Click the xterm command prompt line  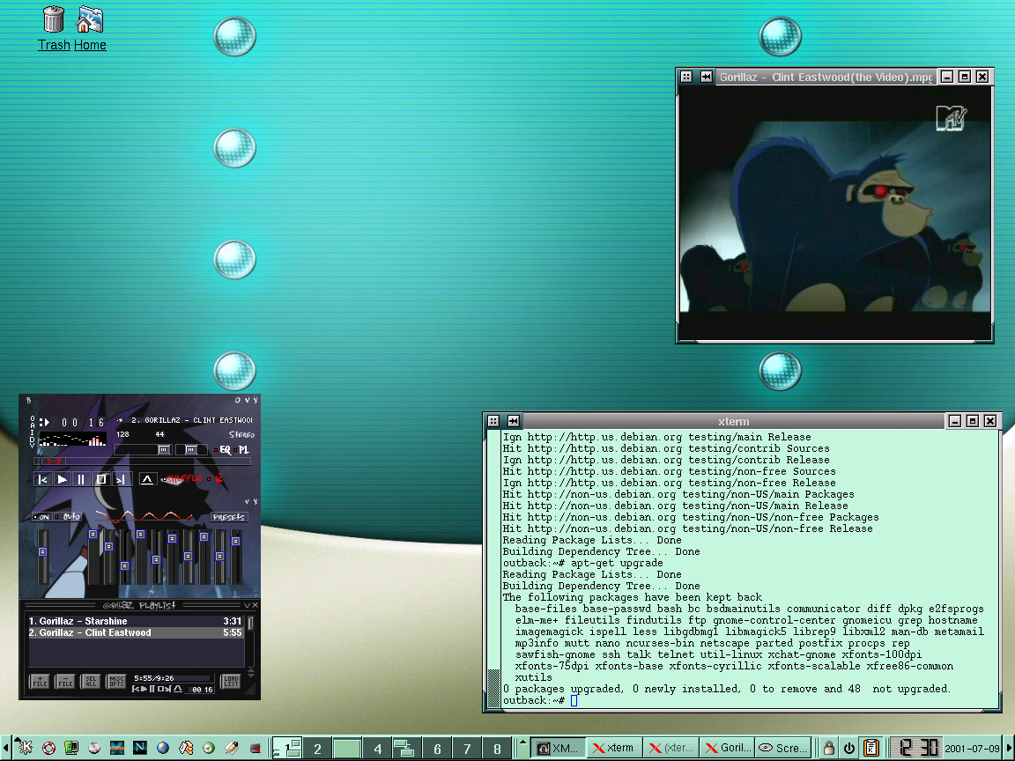click(x=751, y=701)
